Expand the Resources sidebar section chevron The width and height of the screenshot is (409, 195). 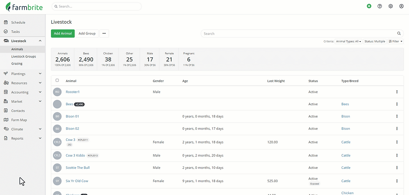40,83
